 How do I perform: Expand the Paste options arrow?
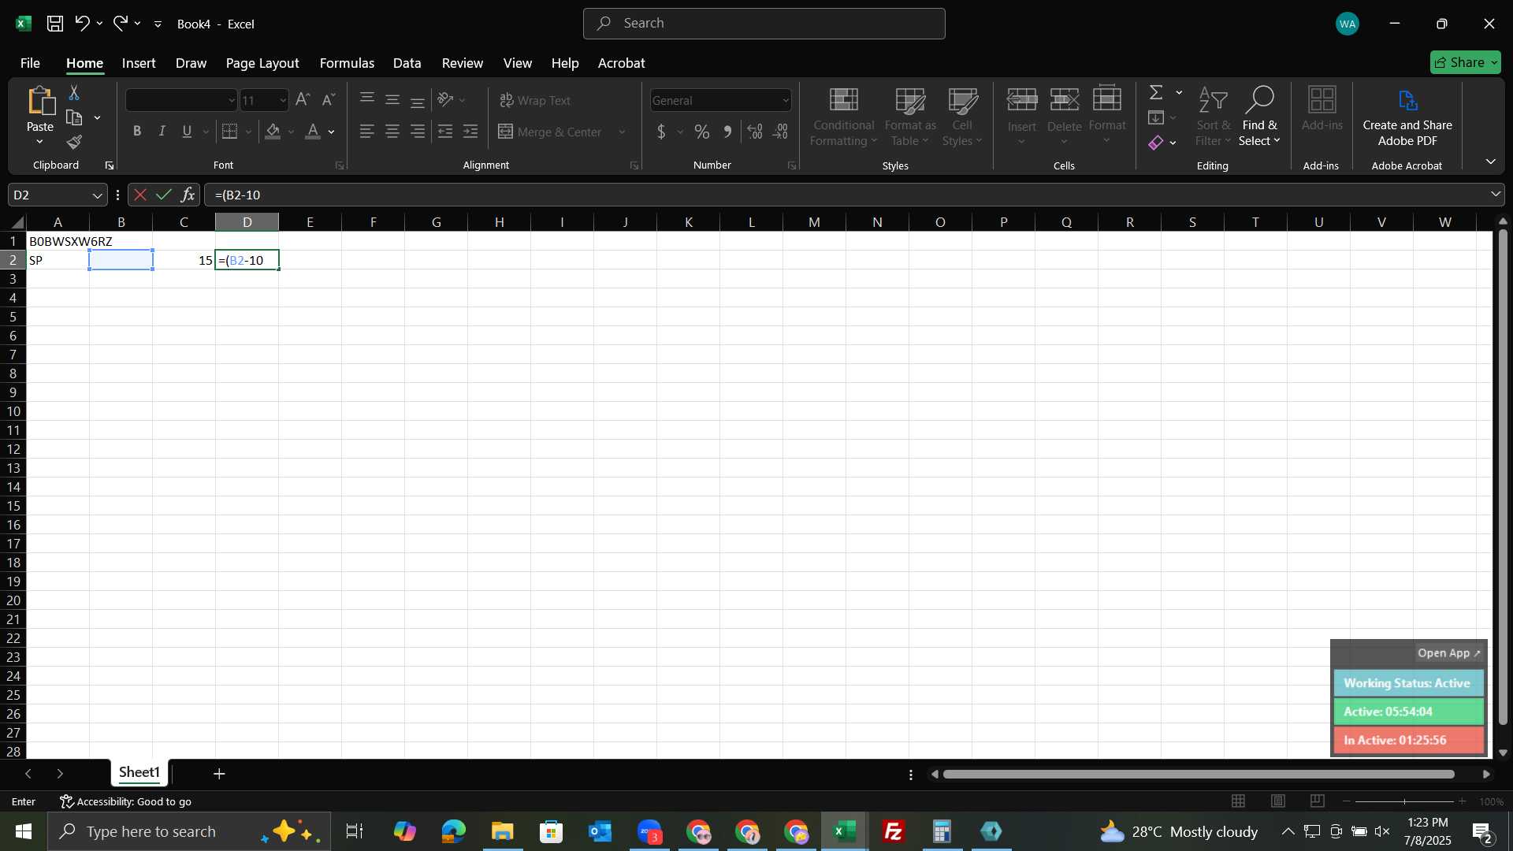pyautogui.click(x=39, y=142)
